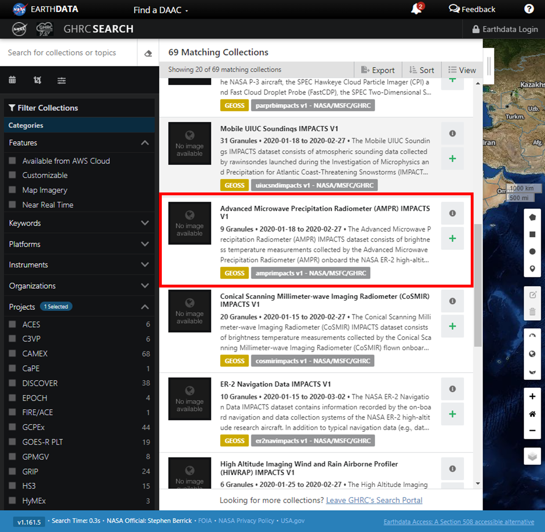Select the polygon spatial search tool
The height and width of the screenshot is (532, 545).
[x=532, y=218]
